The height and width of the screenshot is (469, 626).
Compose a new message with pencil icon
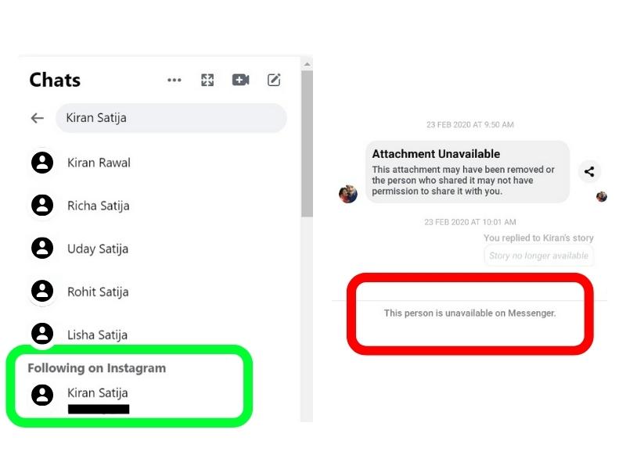pyautogui.click(x=274, y=80)
